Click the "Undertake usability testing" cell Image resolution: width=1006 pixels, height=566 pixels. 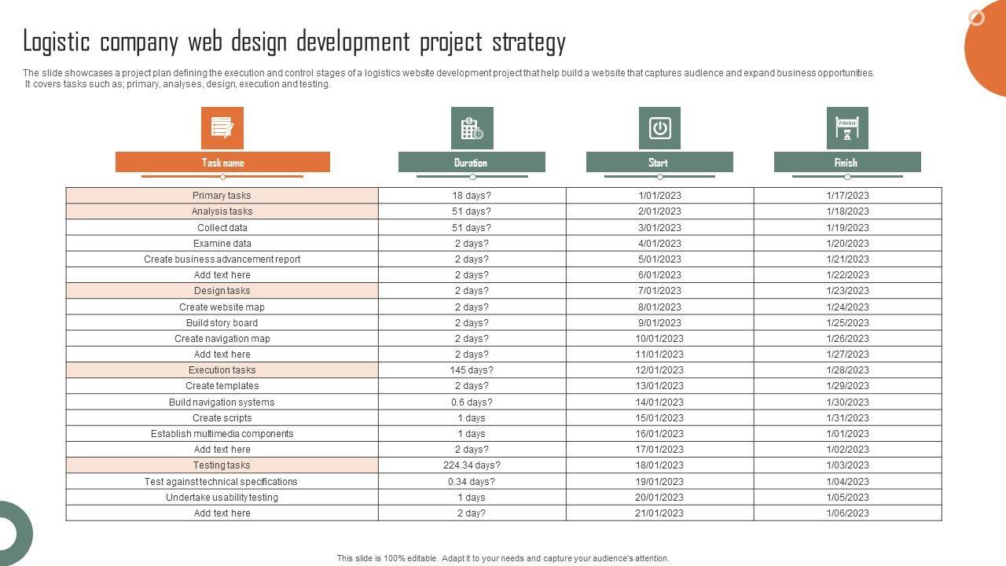coord(222,497)
